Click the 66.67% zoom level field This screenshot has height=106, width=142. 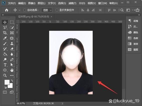coord(21,103)
